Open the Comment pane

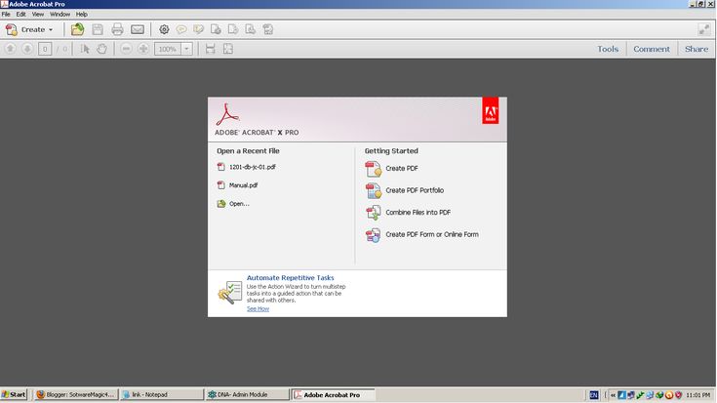tap(652, 49)
